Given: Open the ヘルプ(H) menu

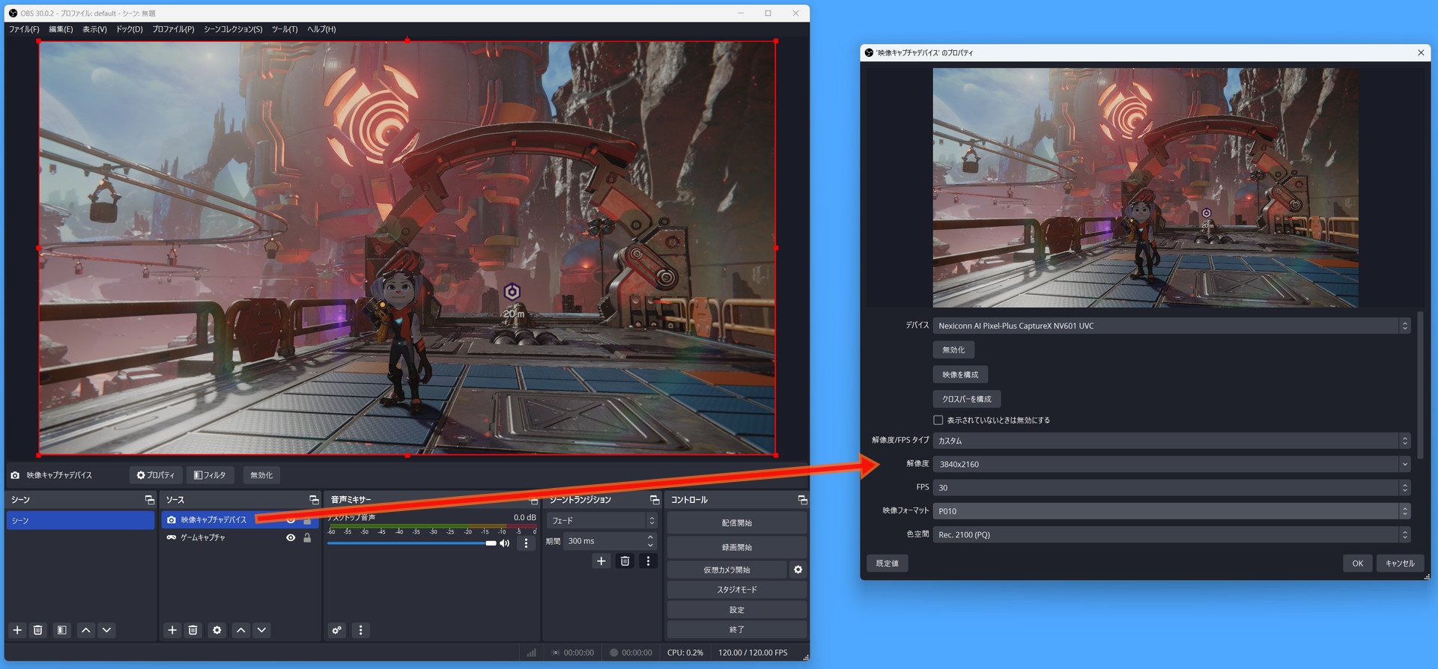Looking at the screenshot, I should click(x=321, y=29).
